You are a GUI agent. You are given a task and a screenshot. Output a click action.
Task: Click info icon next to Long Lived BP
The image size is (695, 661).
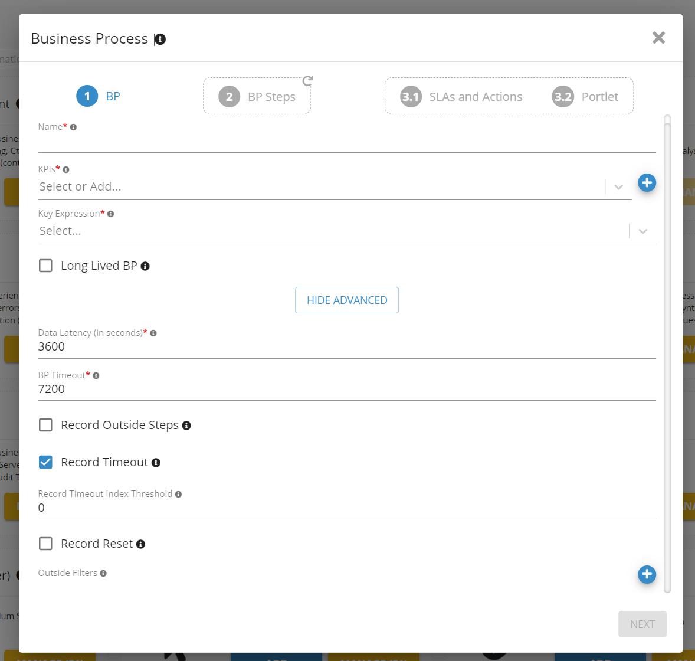[145, 266]
